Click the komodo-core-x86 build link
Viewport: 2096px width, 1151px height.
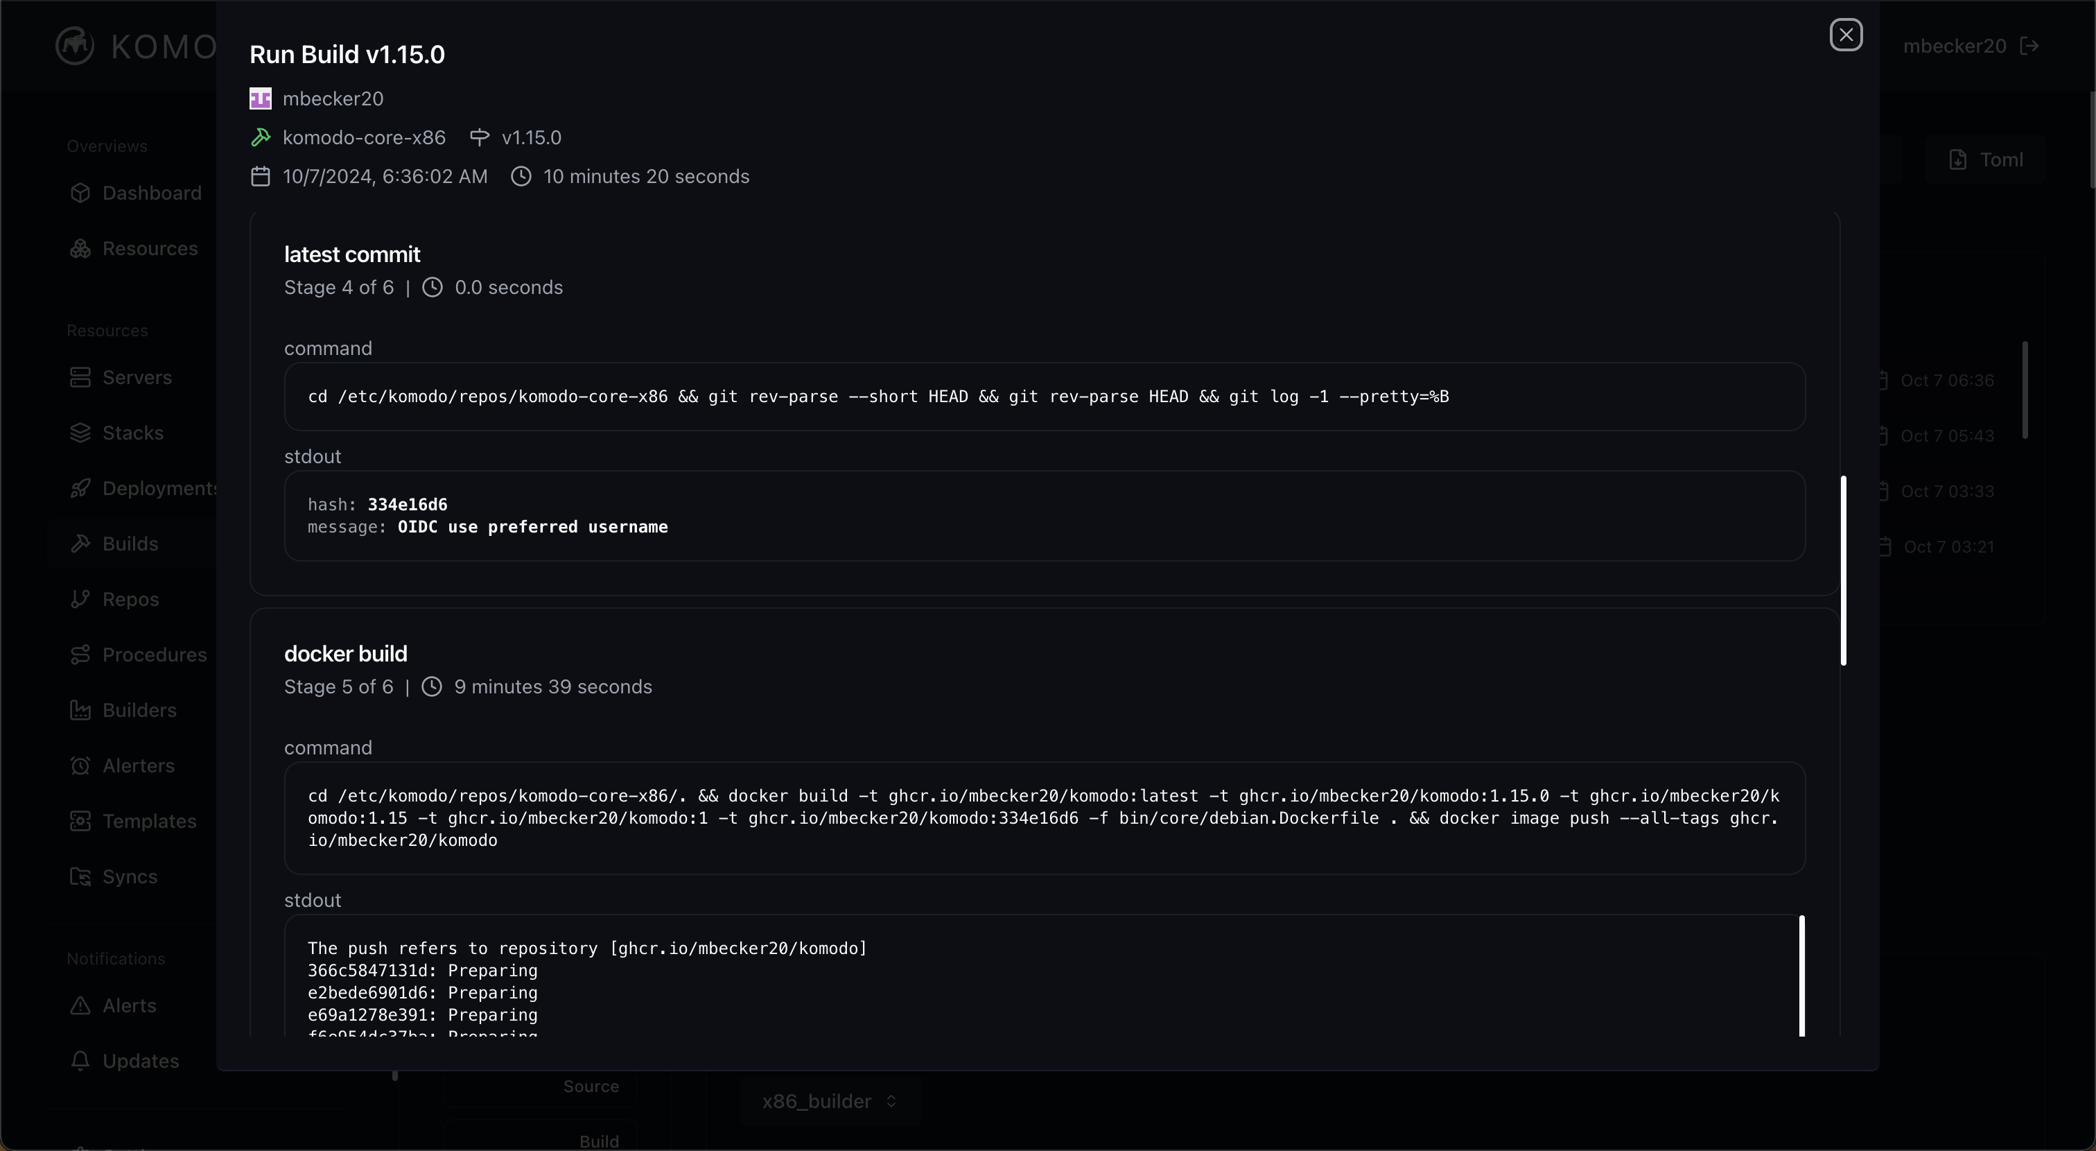pyautogui.click(x=364, y=137)
